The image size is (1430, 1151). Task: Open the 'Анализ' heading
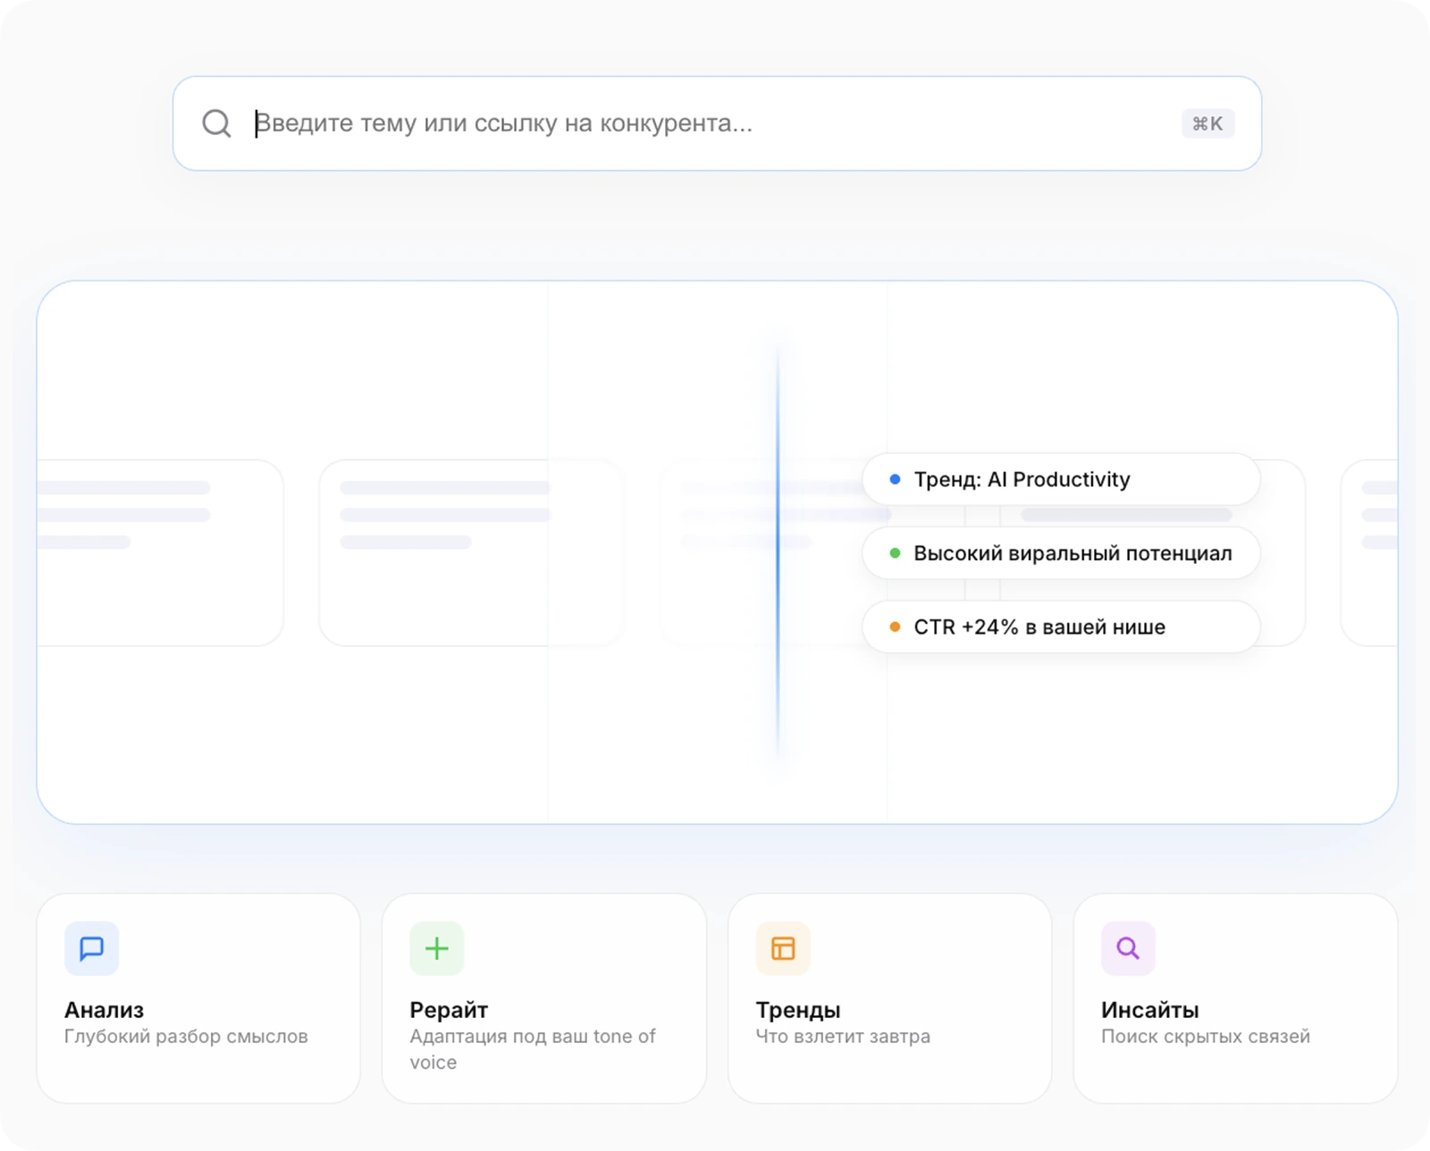(104, 1010)
